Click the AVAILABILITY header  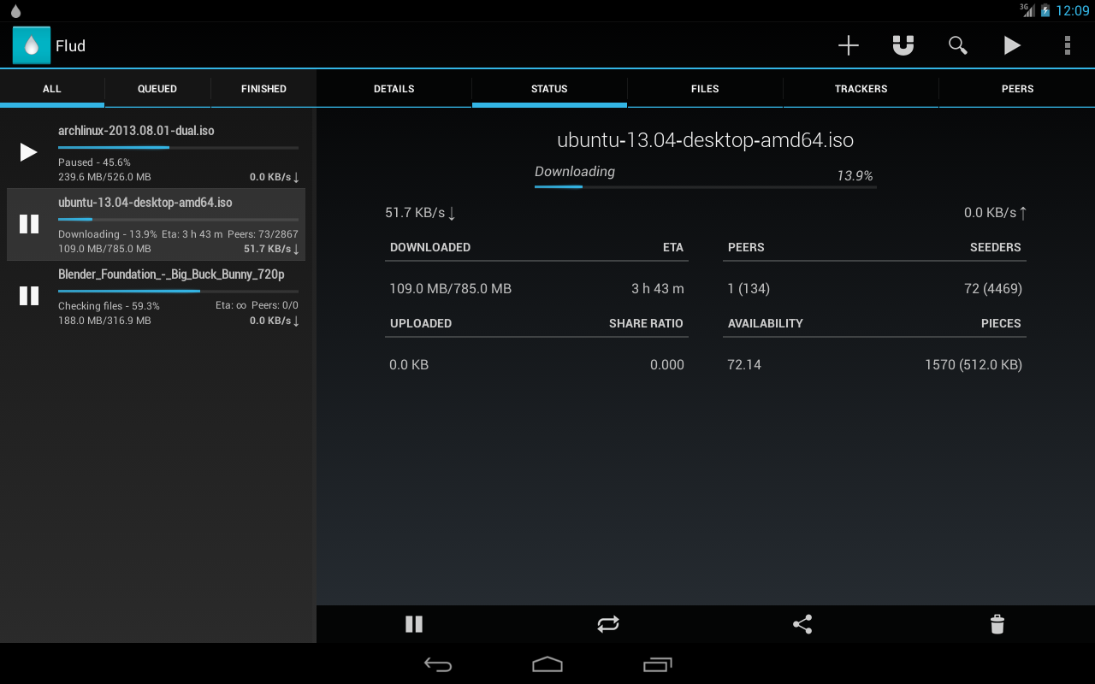pyautogui.click(x=766, y=323)
